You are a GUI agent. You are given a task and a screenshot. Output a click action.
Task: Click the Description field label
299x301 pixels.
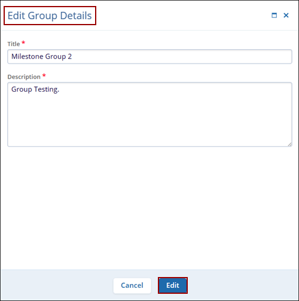pyautogui.click(x=24, y=77)
